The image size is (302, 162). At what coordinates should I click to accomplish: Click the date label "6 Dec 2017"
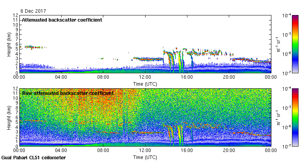point(33,11)
